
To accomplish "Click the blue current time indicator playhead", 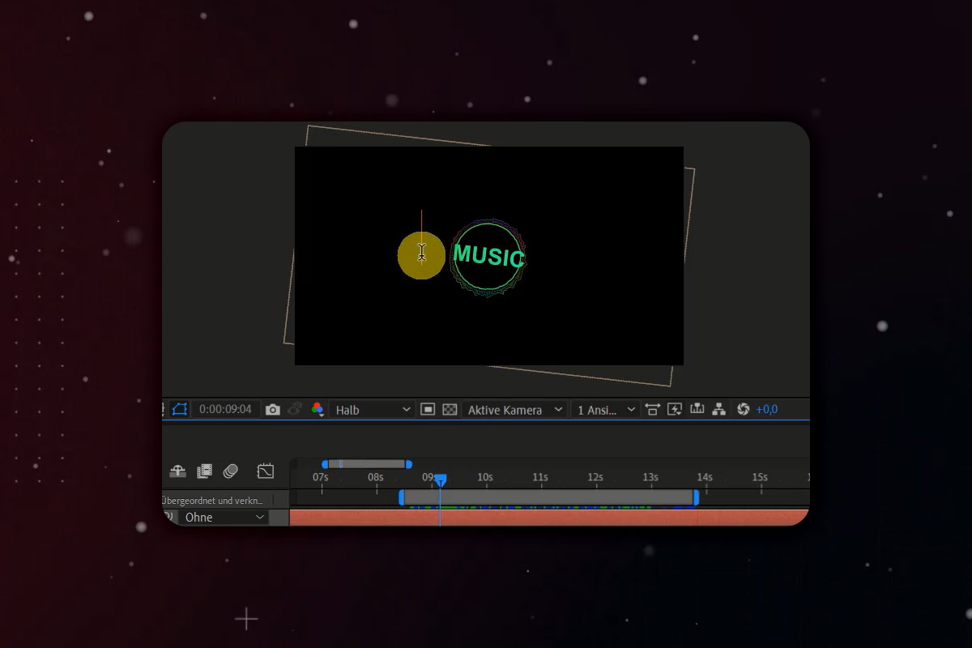I will click(x=440, y=480).
